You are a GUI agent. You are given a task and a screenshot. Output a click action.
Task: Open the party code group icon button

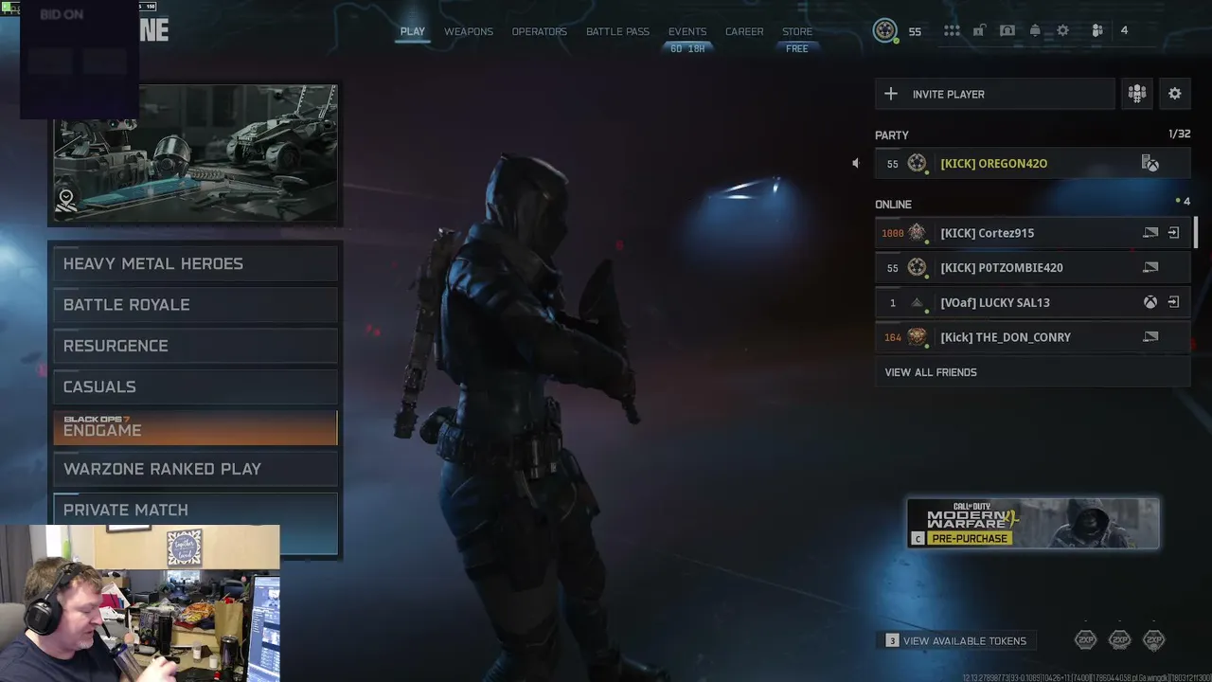pos(1137,94)
